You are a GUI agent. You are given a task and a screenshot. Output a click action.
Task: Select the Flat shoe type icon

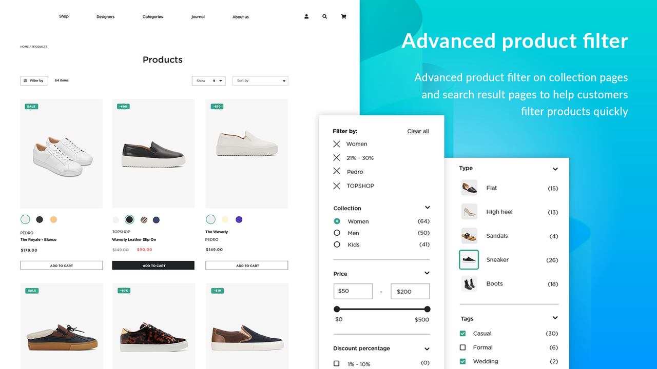point(469,188)
